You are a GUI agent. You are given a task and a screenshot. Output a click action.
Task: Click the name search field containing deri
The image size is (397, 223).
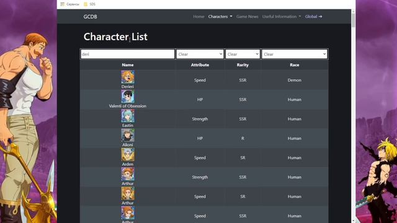(128, 54)
